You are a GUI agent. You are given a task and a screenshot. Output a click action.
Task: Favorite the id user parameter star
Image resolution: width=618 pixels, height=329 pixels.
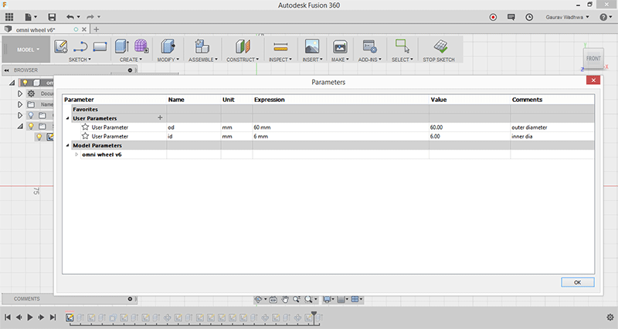(x=85, y=136)
